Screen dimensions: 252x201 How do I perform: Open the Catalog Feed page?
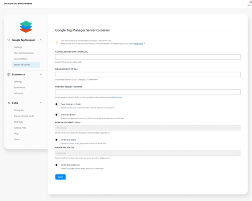(20, 128)
